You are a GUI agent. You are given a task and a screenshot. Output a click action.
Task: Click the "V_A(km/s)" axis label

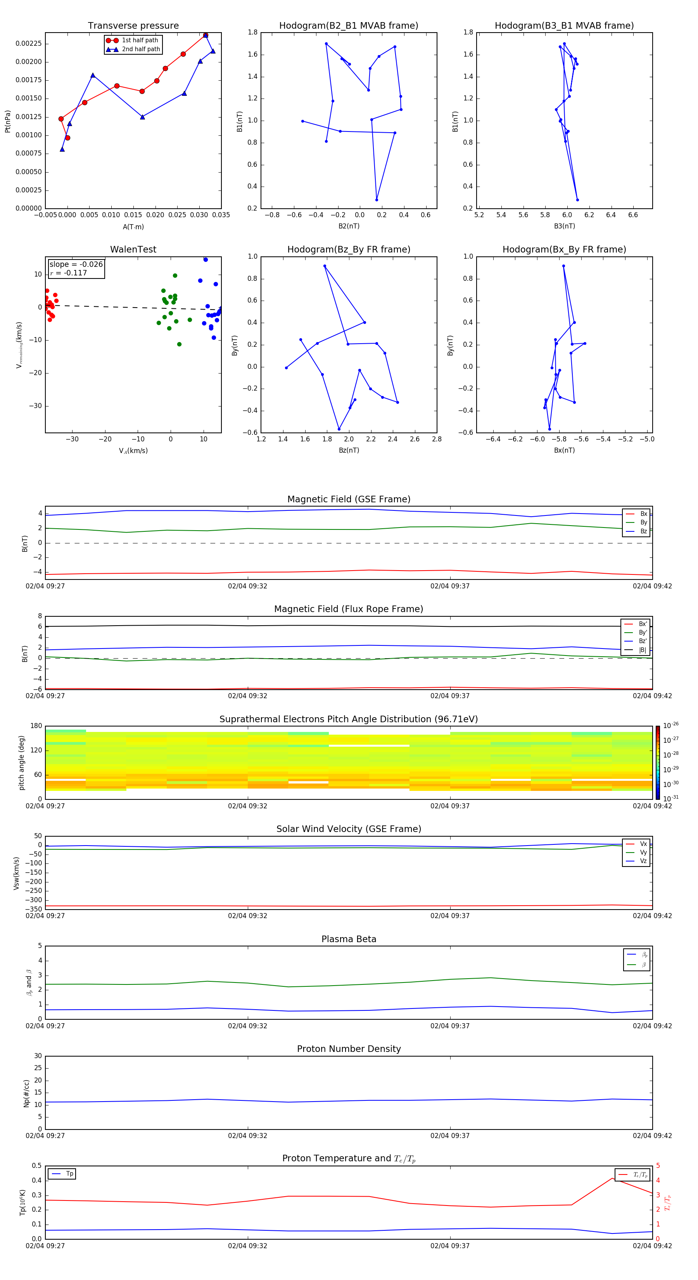click(133, 451)
